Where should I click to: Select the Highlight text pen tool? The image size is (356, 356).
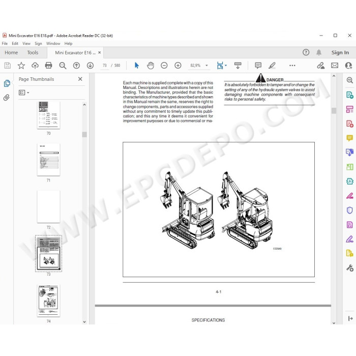(272, 66)
